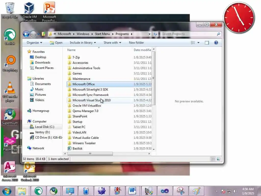Viewport: 261px width, 196px height.
Task: Select the Virtual Audio Cable folder
Action: point(109,138)
